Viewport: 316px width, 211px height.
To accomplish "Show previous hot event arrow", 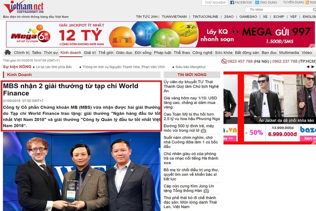I will (x=308, y=67).
